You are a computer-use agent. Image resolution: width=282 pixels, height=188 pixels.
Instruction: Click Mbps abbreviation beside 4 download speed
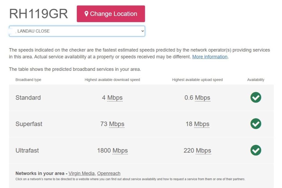[115, 98]
